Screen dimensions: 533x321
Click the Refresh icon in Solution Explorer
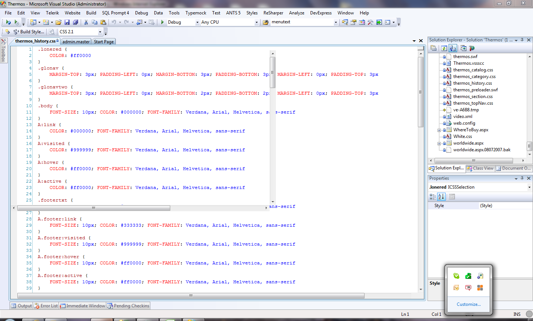click(x=444, y=48)
